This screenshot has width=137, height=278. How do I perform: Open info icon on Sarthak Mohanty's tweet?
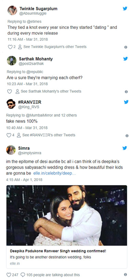(x=126, y=92)
